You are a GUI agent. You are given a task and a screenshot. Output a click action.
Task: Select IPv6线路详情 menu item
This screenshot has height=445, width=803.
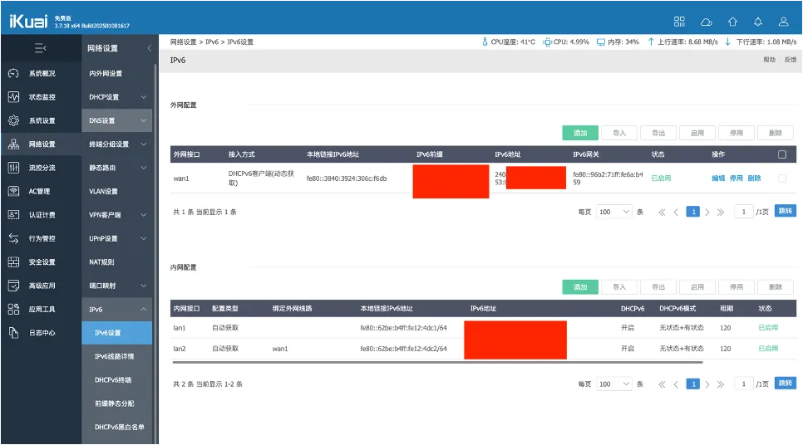(116, 356)
